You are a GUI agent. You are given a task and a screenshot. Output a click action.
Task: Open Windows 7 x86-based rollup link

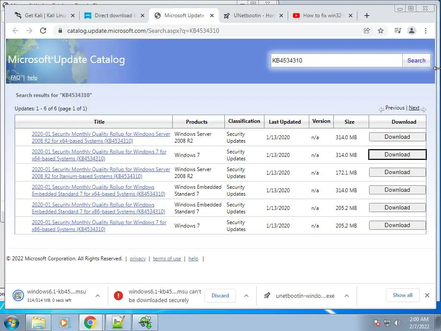pos(99,226)
